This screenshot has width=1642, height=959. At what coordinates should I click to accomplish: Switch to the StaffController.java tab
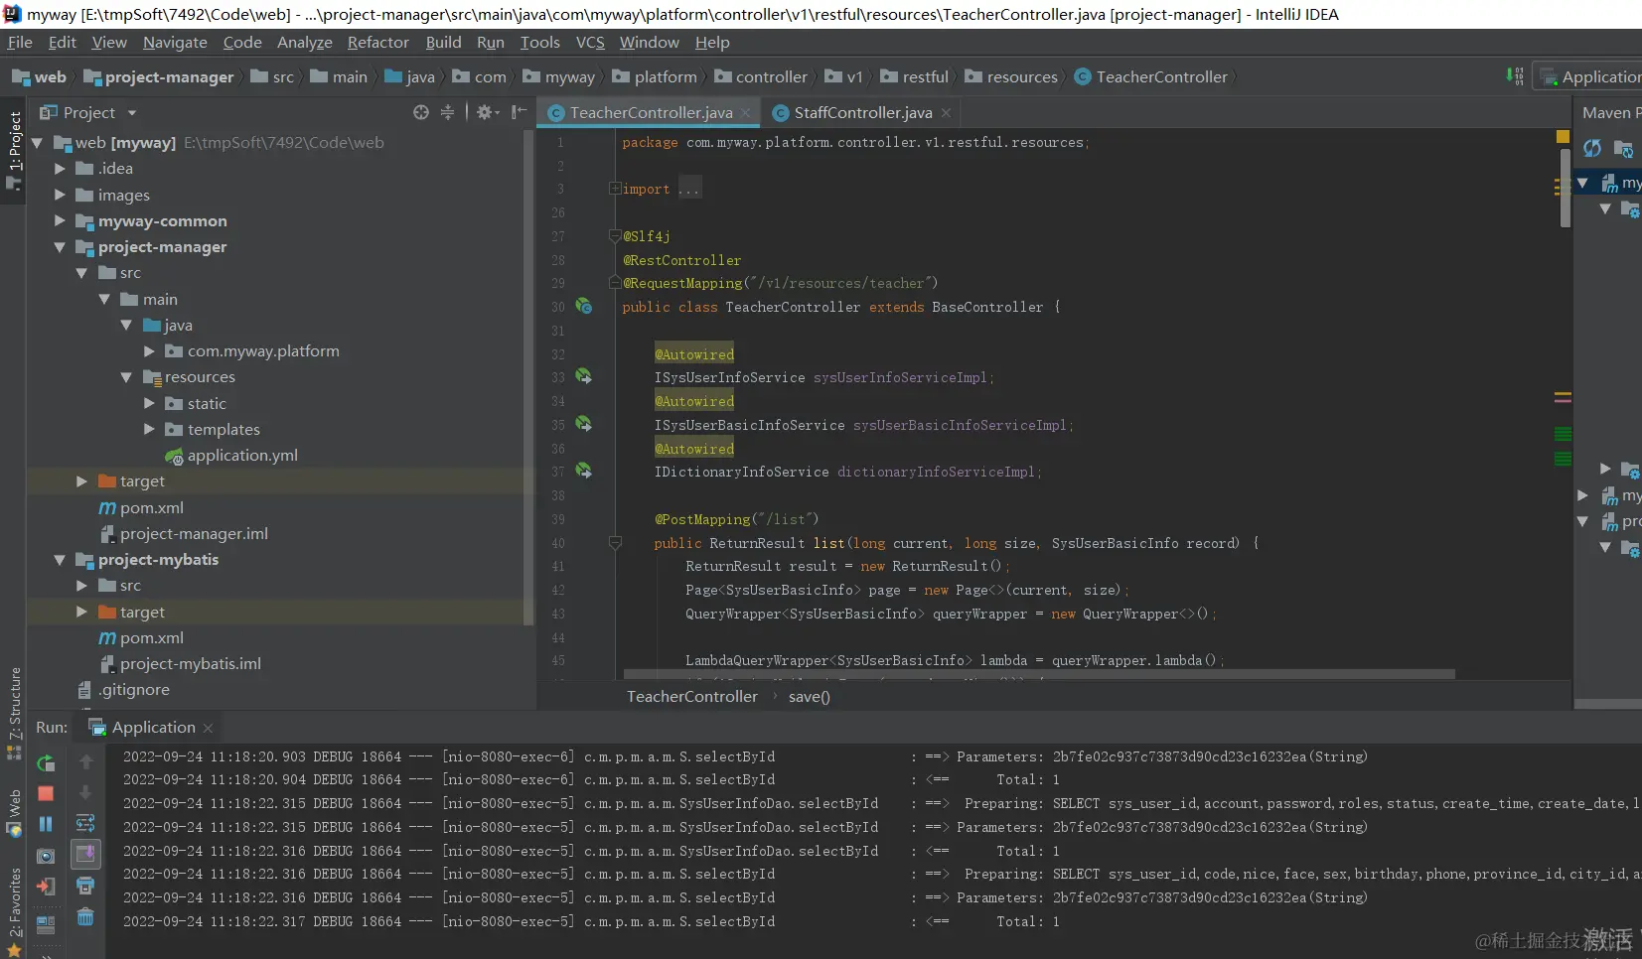click(862, 113)
